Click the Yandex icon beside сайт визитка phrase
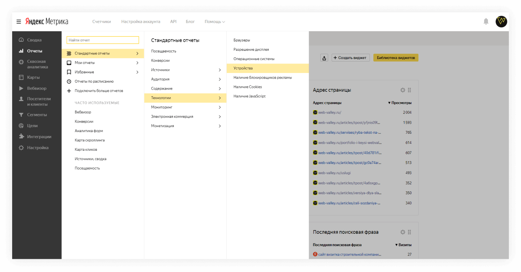 [x=315, y=254]
